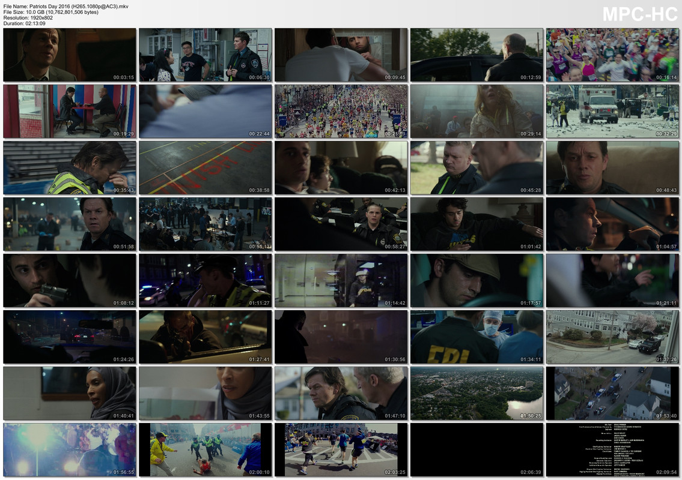
Task: Click the thumbnail timestamped 00:09:45
Action: coord(341,55)
